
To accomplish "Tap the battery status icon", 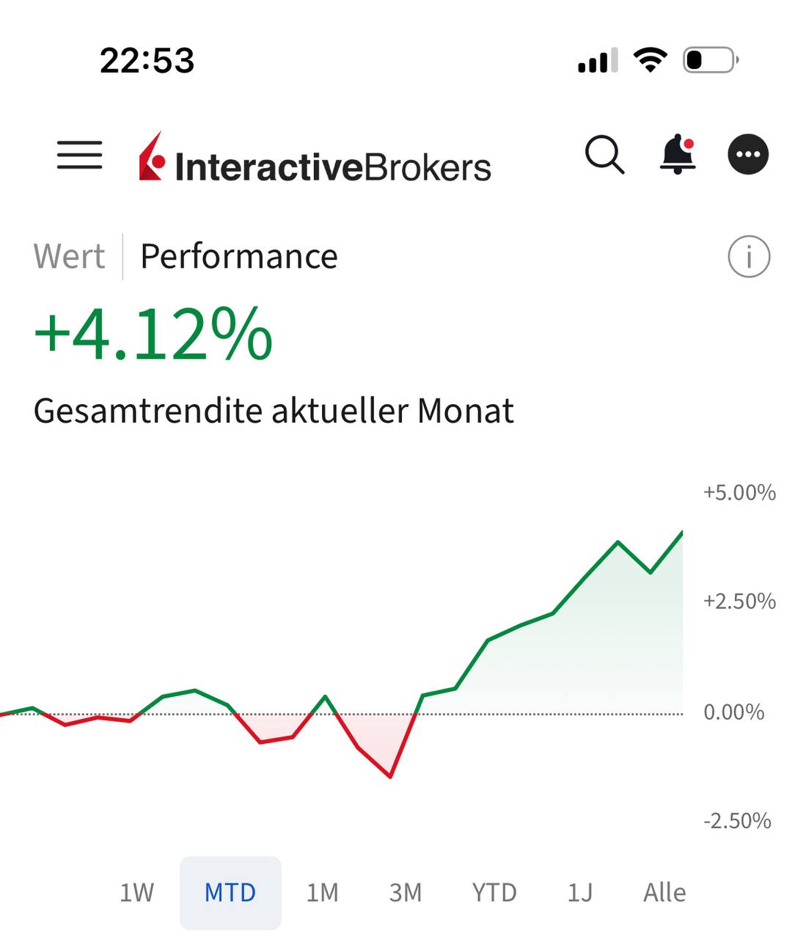I will [x=710, y=60].
